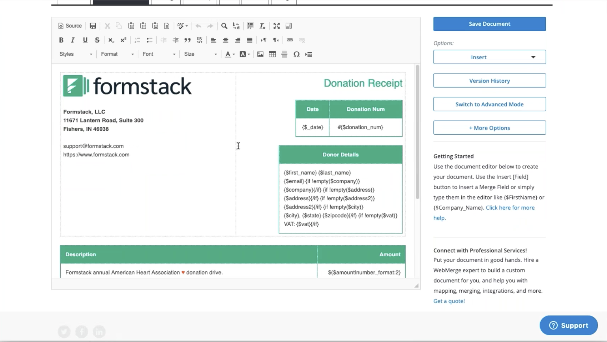
Task: Click Switch to Advanced Mode
Action: point(490,104)
